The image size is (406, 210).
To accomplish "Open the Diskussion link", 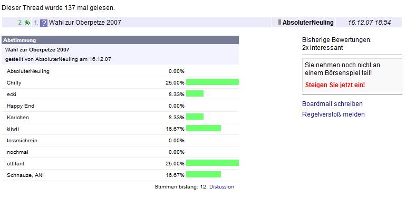I will click(221, 186).
